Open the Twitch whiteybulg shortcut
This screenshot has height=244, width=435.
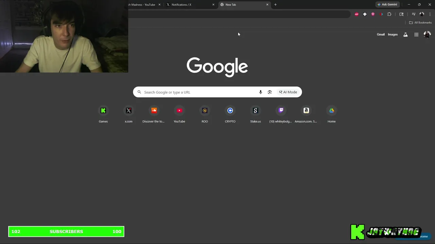coord(281,114)
